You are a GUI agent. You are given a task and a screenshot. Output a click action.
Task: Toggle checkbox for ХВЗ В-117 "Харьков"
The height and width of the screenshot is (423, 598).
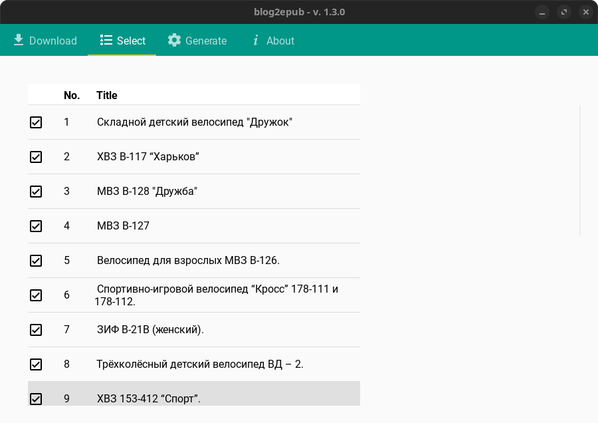[x=36, y=157]
